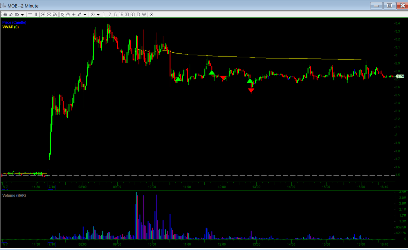Click the 3.4M volume axis label

coord(402,192)
